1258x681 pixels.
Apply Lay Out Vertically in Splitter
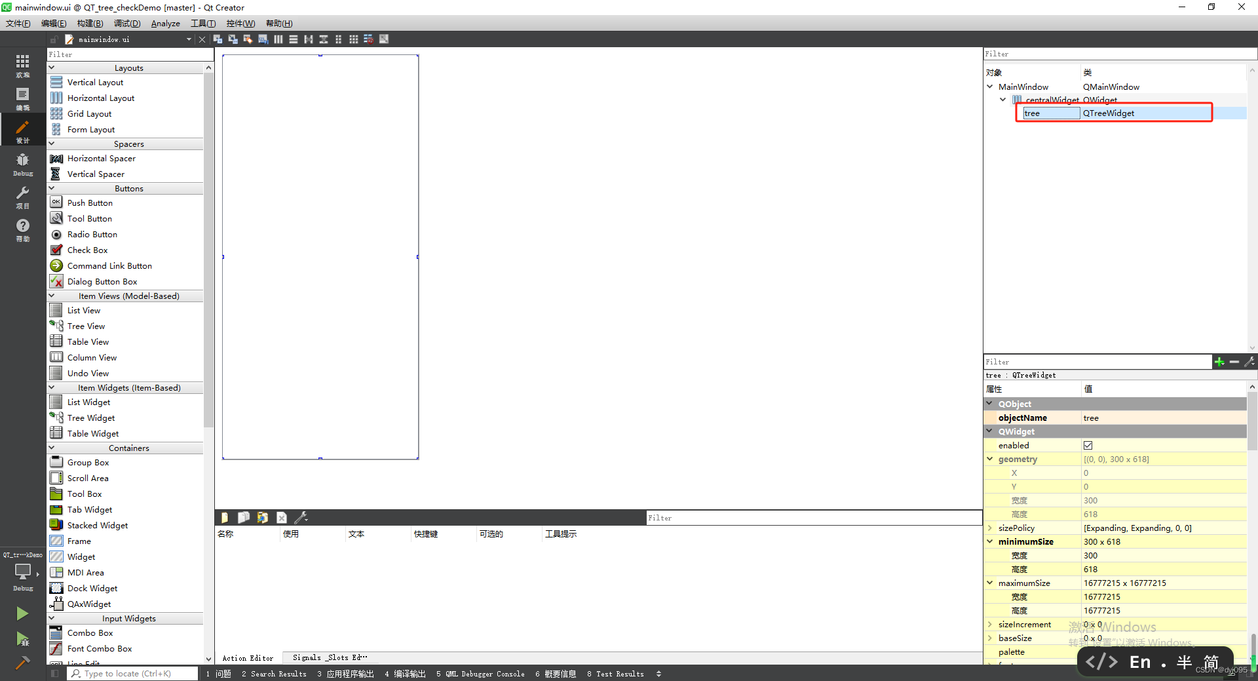[x=324, y=39]
